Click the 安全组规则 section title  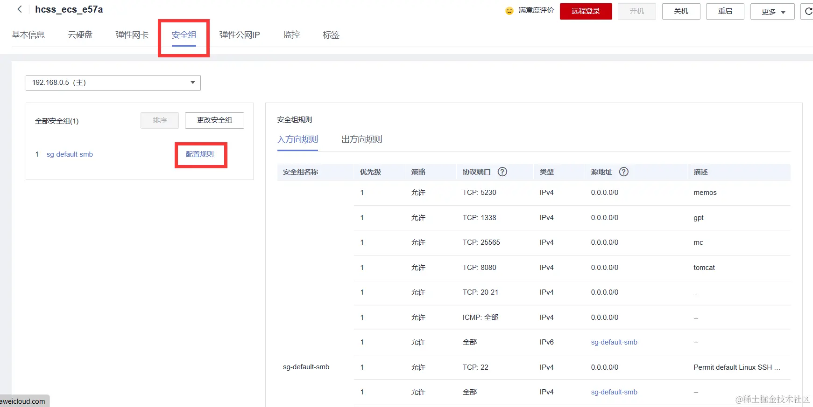point(295,120)
